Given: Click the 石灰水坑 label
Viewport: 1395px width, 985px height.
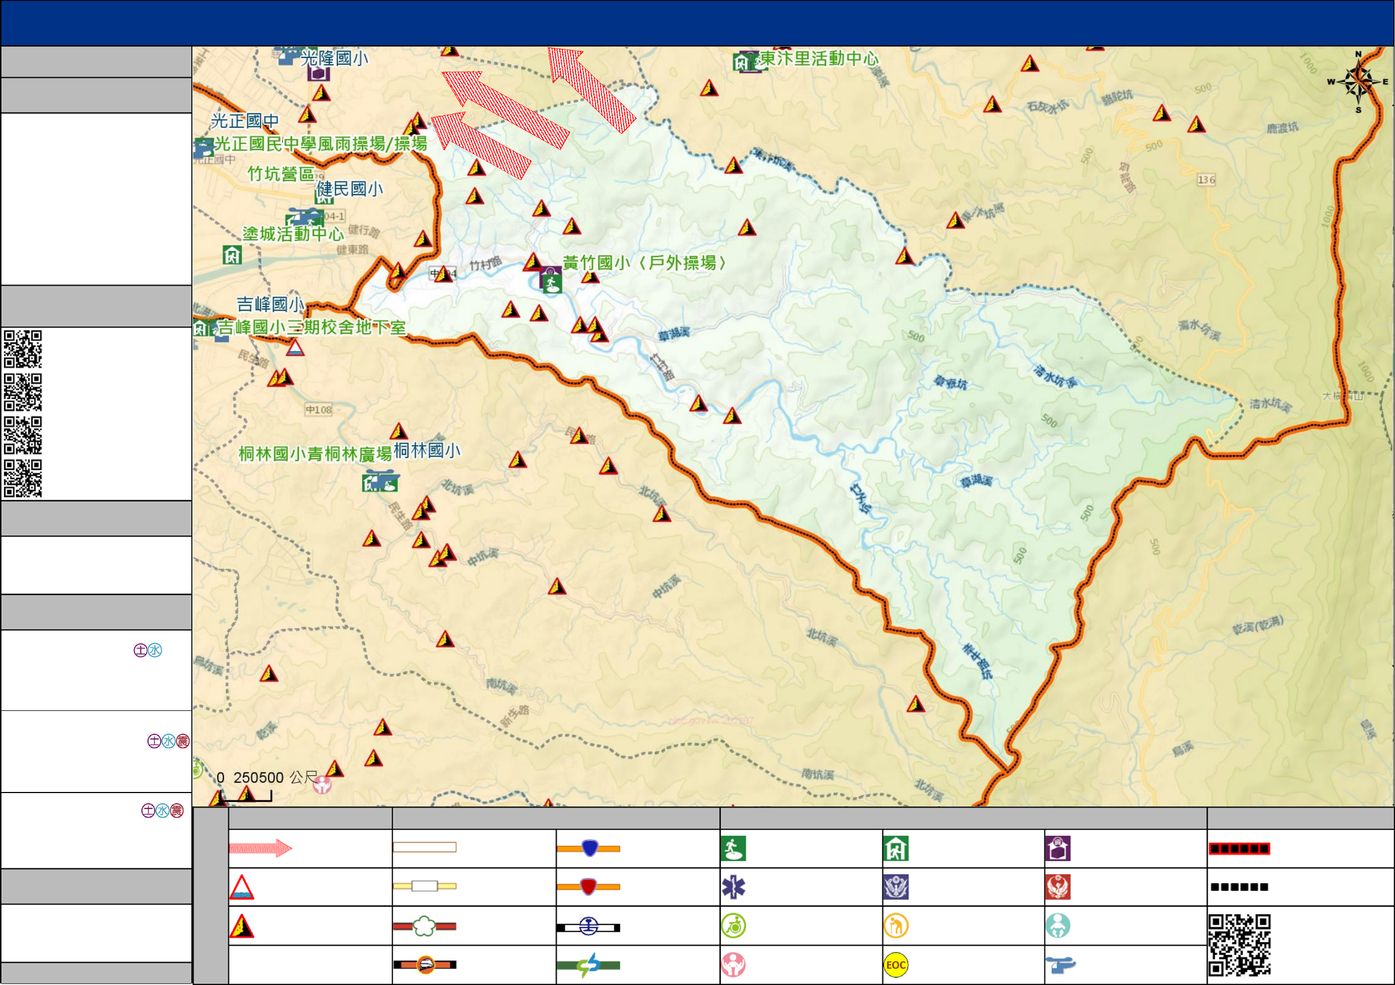Looking at the screenshot, I should click(x=1047, y=107).
